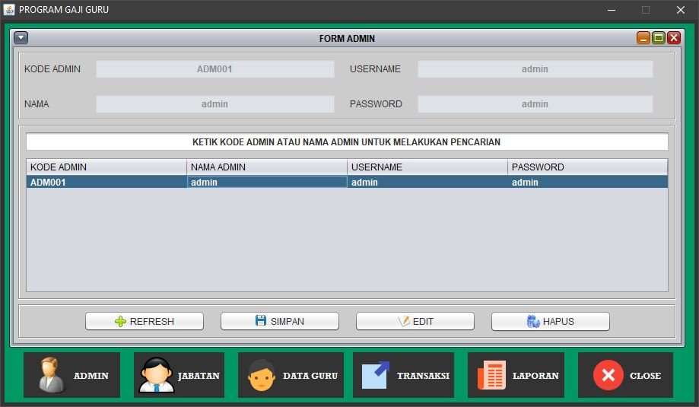The width and height of the screenshot is (699, 407).
Task: Focus the Username text field
Action: point(535,69)
